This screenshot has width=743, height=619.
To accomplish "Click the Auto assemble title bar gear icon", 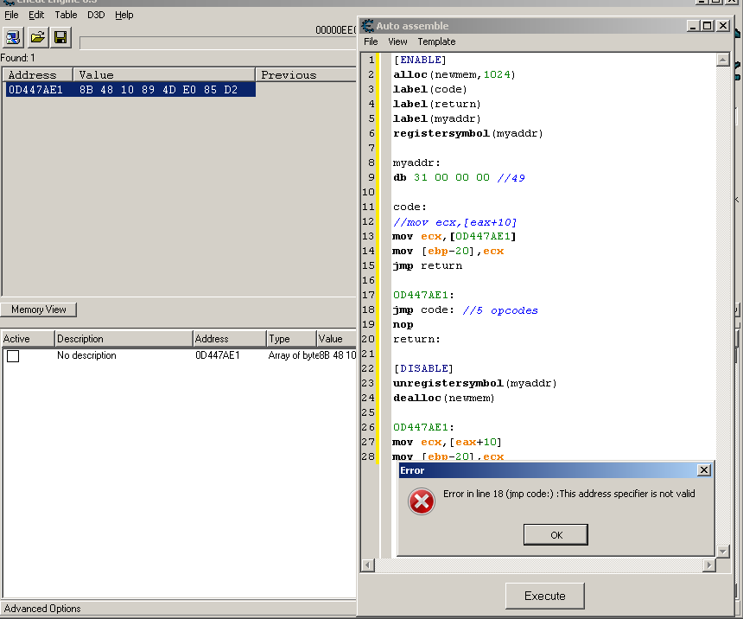I will [367, 26].
